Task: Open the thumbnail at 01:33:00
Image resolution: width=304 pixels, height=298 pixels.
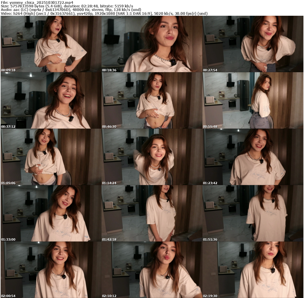Action: (x=51, y=213)
